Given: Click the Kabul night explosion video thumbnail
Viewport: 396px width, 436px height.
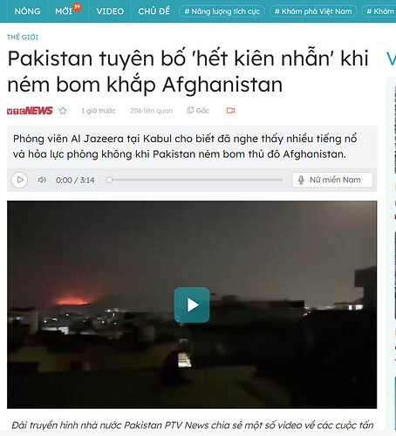Looking at the screenshot, I should click(x=192, y=304).
